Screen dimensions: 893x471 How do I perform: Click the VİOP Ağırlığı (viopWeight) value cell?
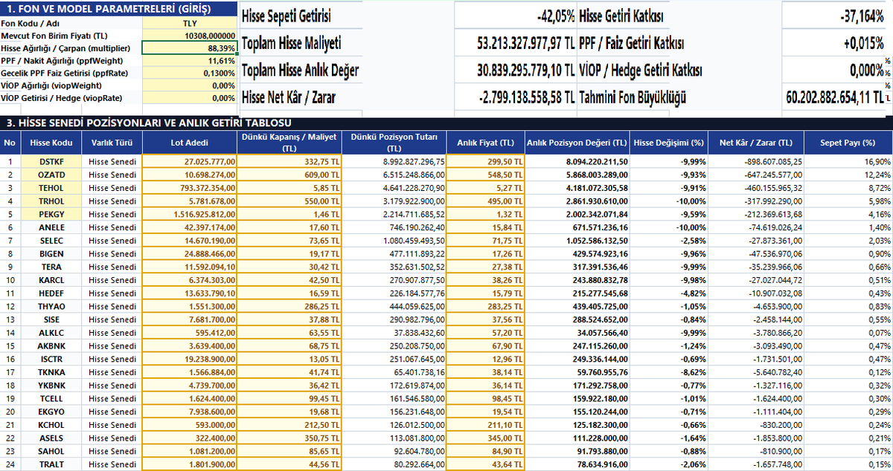[x=189, y=85]
